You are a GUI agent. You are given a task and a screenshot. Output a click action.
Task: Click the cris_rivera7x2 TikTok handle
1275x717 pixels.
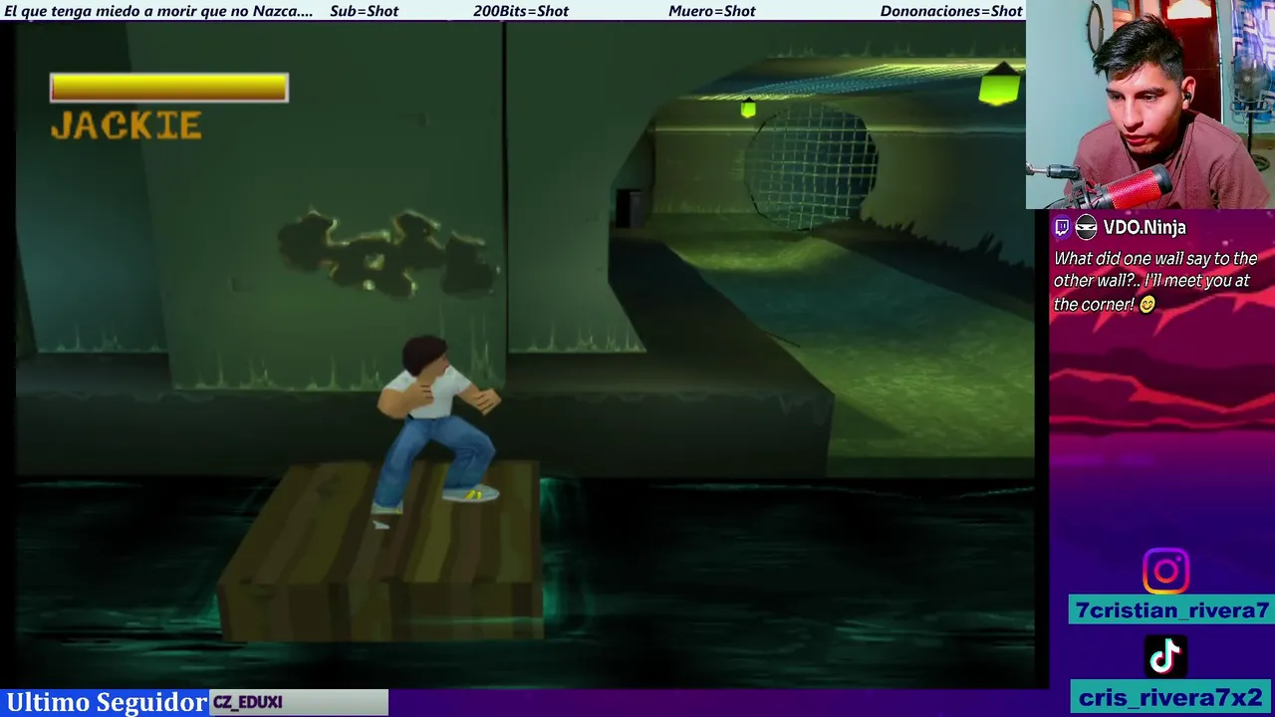pos(1171,697)
